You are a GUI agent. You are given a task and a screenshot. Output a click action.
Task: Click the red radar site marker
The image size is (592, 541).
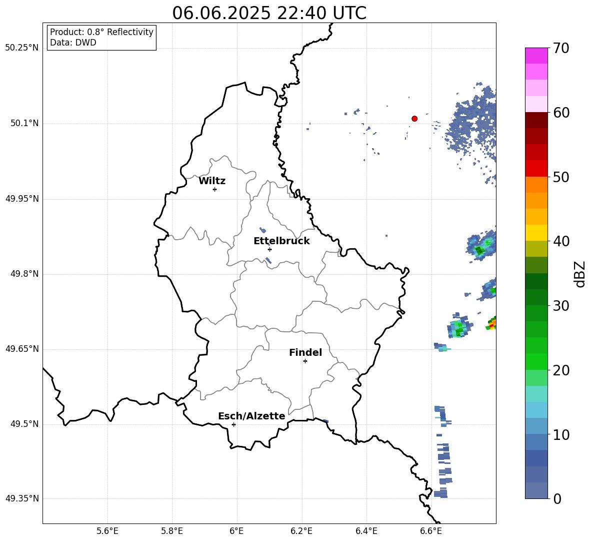[414, 119]
